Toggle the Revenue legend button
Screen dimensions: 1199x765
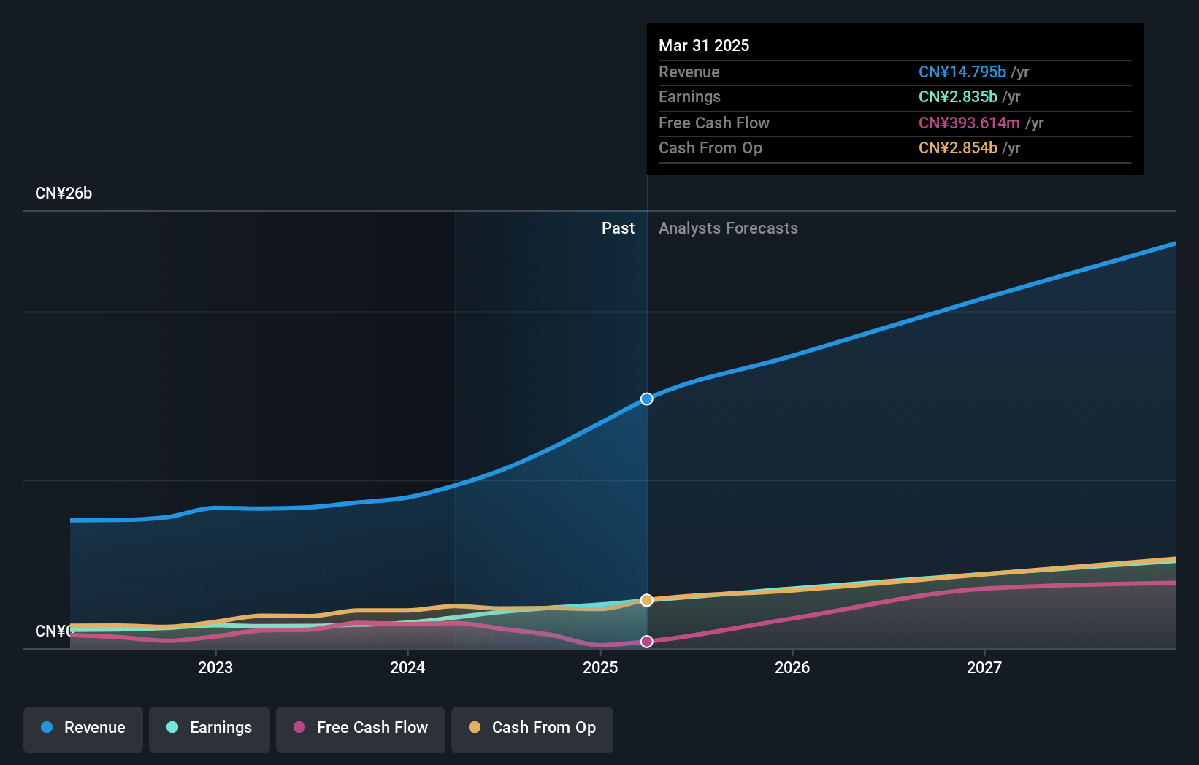(83, 729)
